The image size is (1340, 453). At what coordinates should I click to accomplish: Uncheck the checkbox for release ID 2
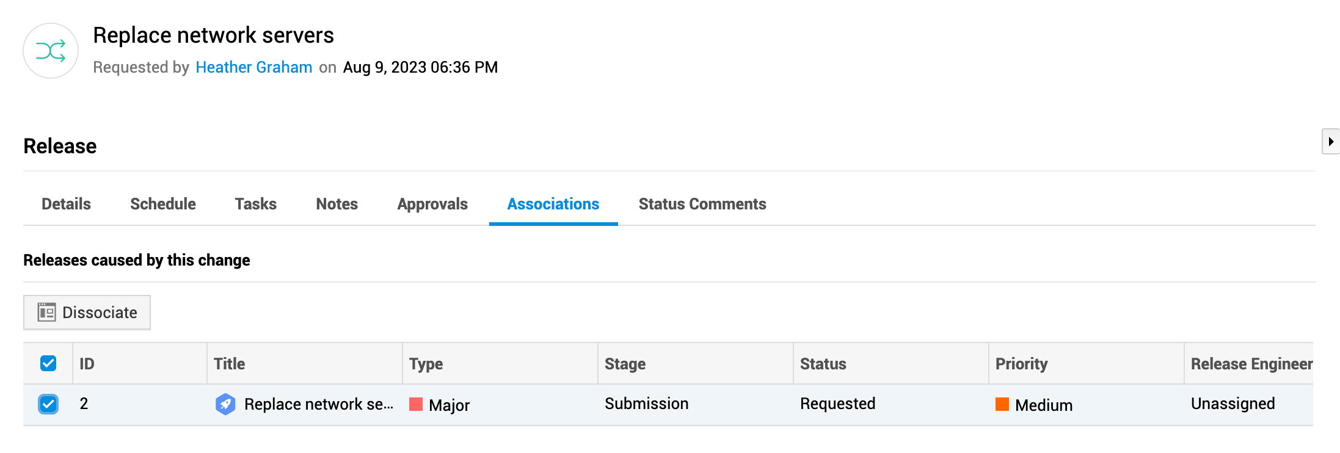tap(48, 404)
